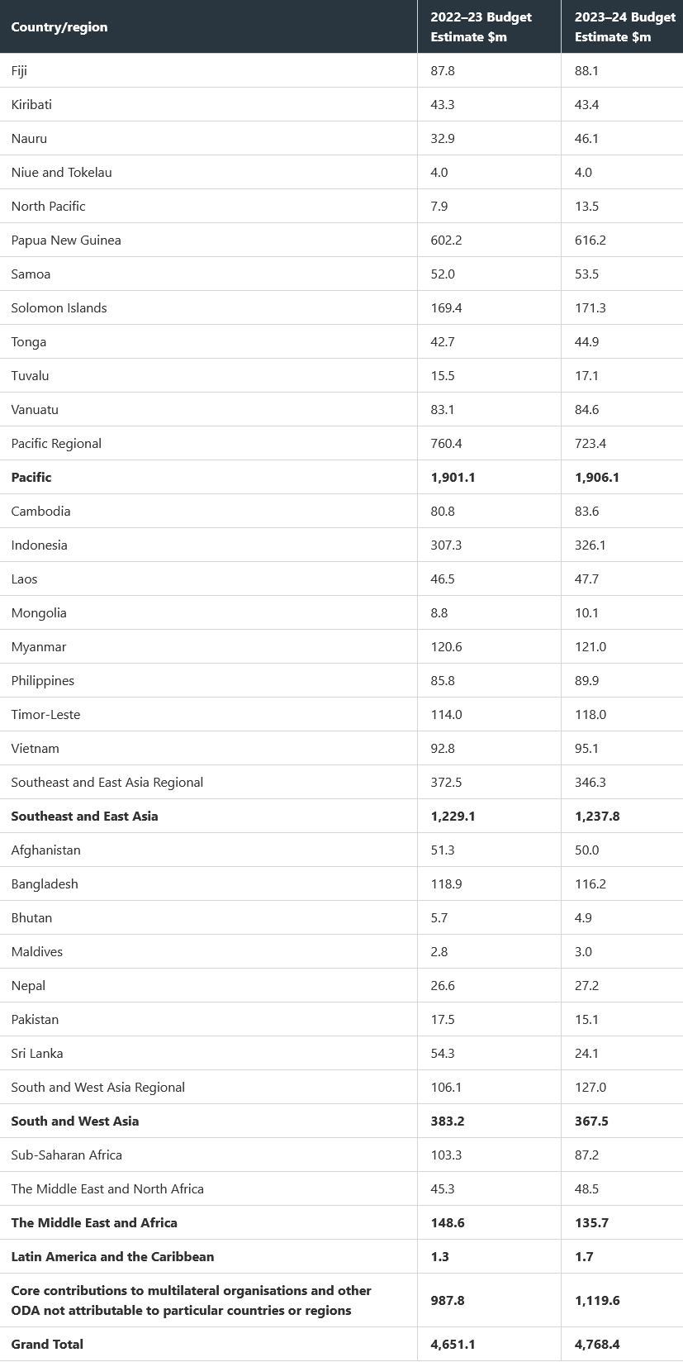Click the bold South and West Asia label

[75, 1122]
